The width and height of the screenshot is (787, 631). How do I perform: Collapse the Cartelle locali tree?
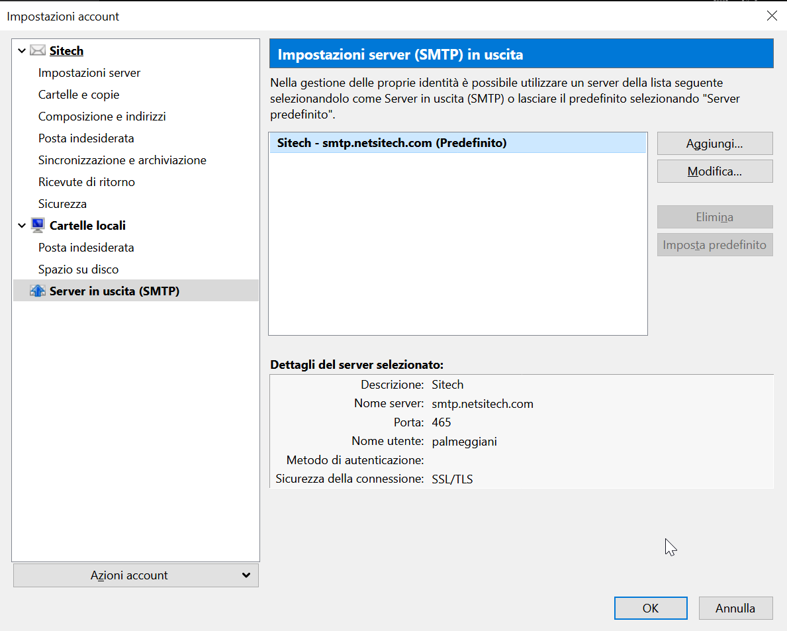tap(22, 226)
